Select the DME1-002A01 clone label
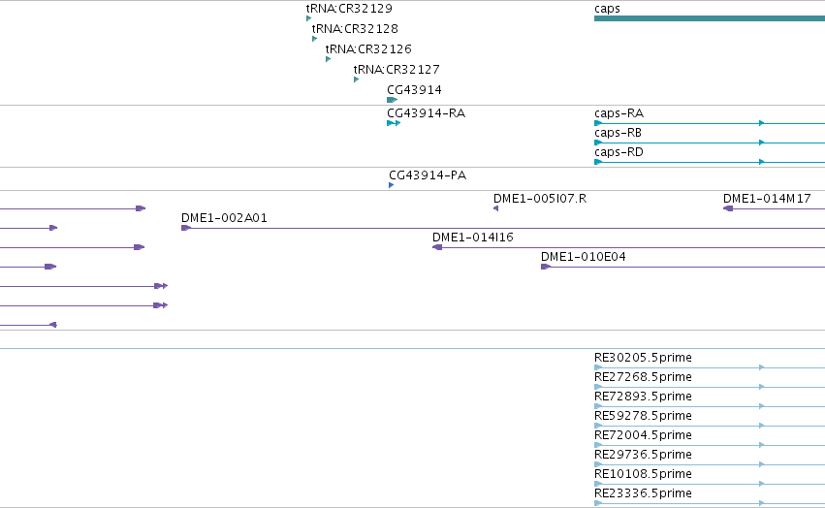825x508 pixels. coord(224,218)
